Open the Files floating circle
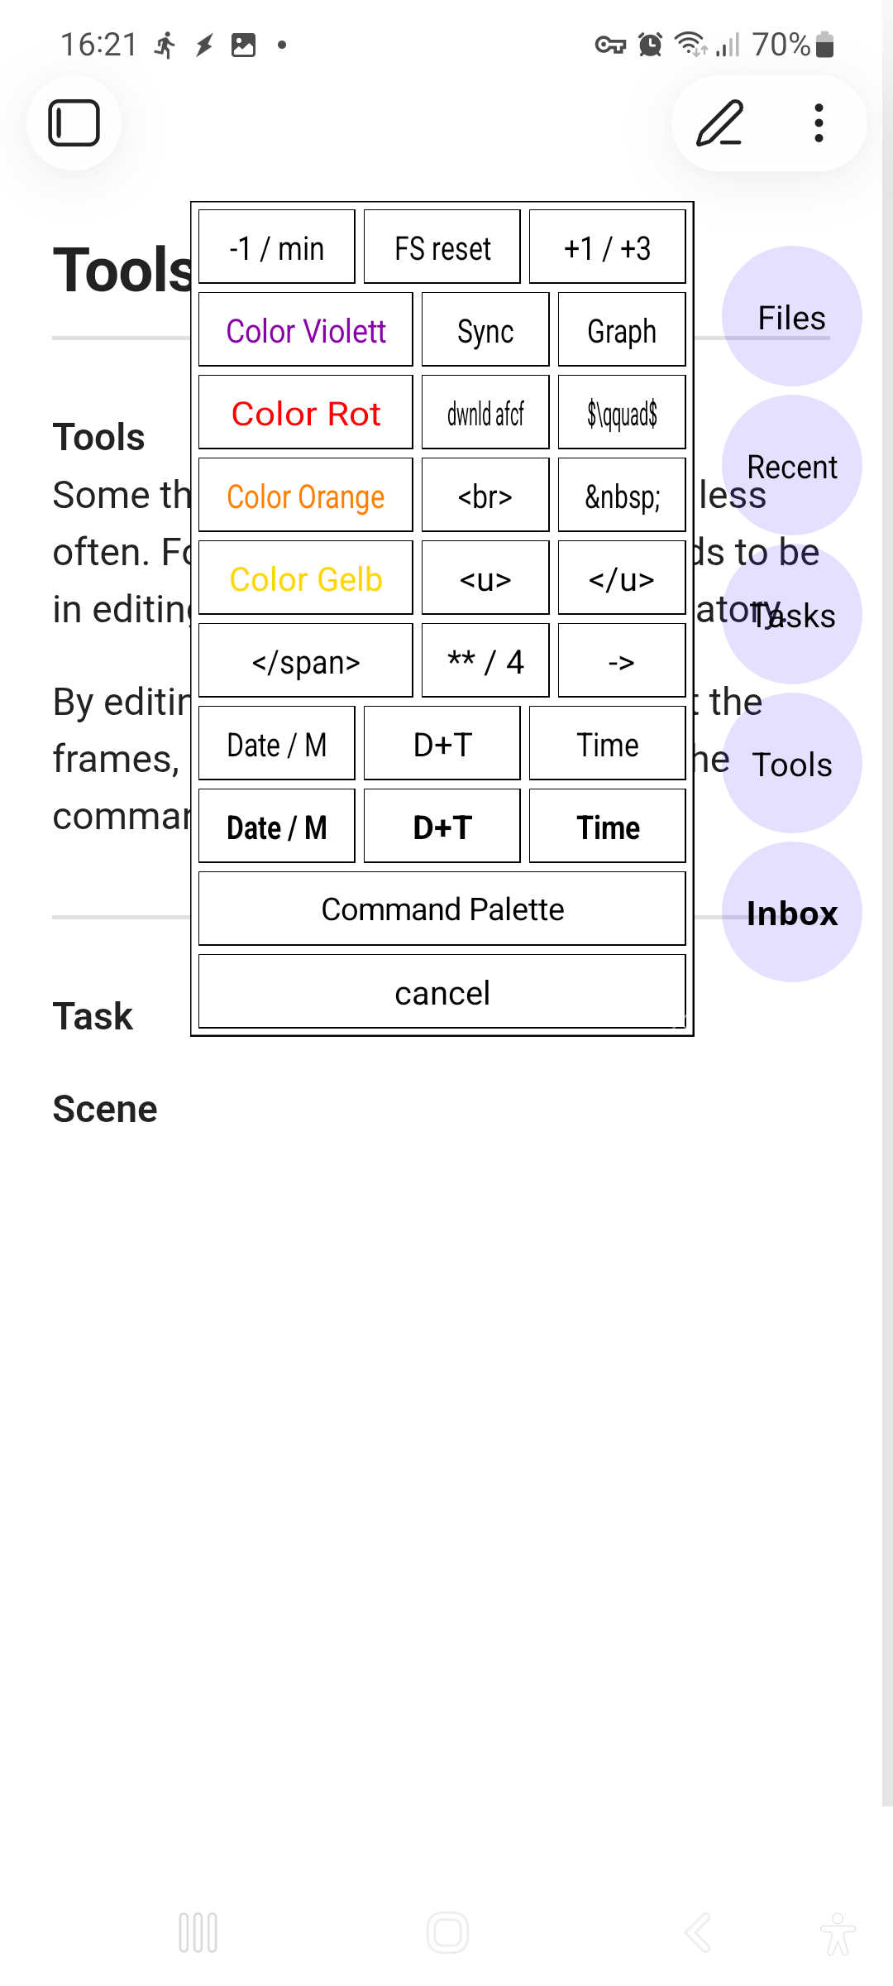This screenshot has width=893, height=1986. (x=791, y=317)
